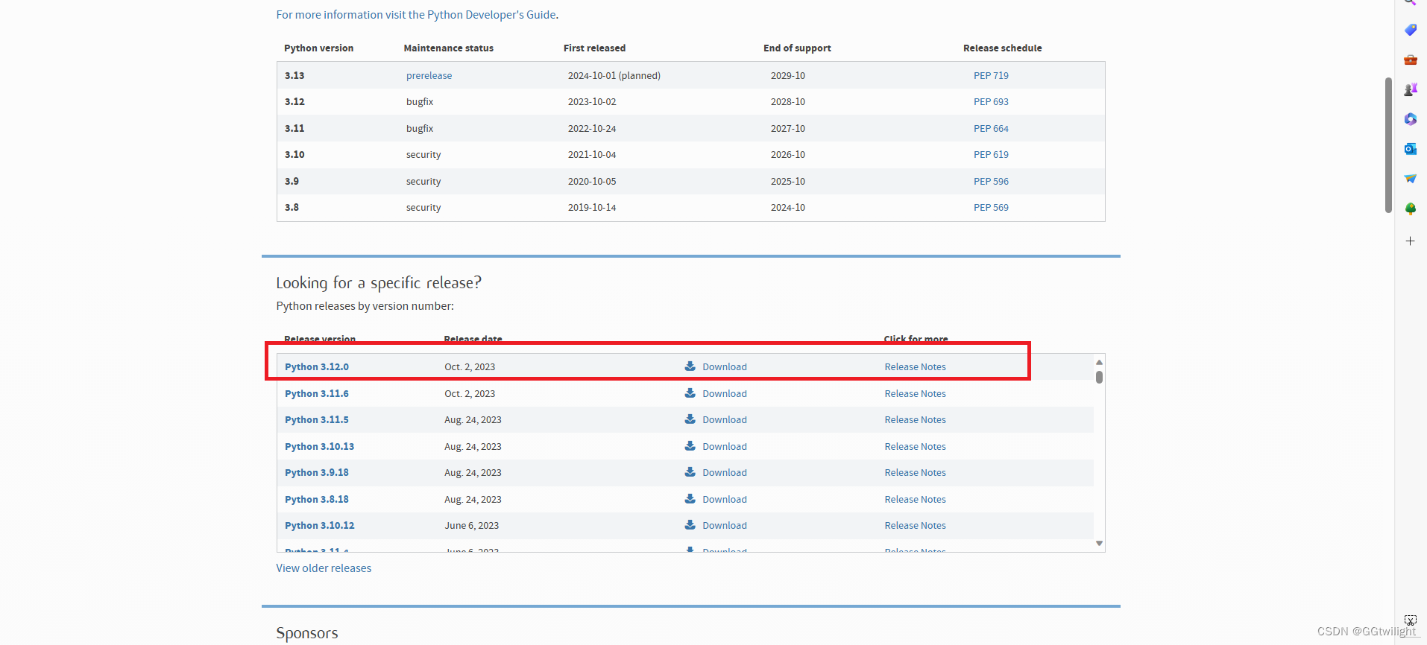
Task: Click download icon for Python 3.8.18
Action: pyautogui.click(x=690, y=499)
